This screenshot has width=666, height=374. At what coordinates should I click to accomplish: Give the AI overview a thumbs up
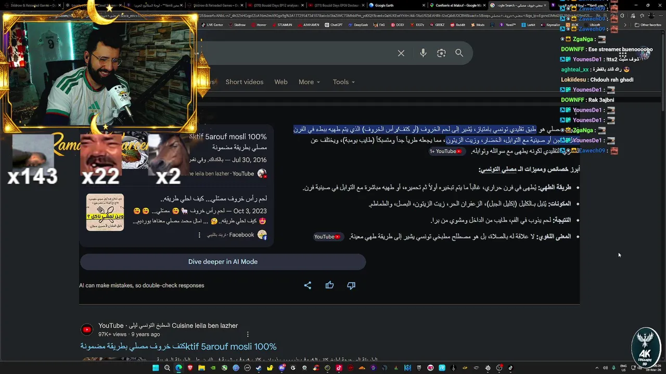point(329,285)
